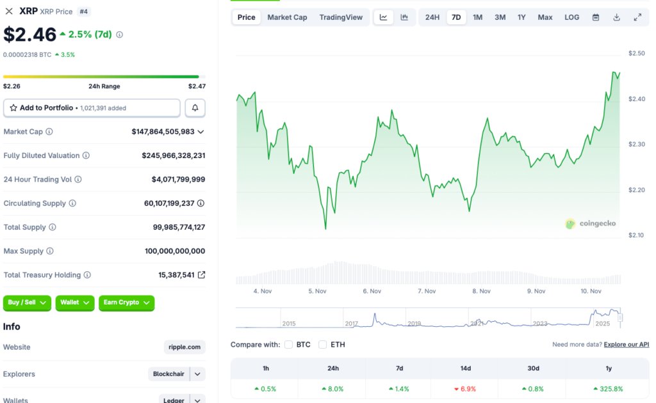
Task: Open the Buy / Sell dropdown
Action: point(27,303)
